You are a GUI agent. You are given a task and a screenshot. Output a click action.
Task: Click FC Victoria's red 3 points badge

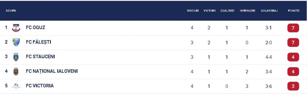[x=293, y=86]
